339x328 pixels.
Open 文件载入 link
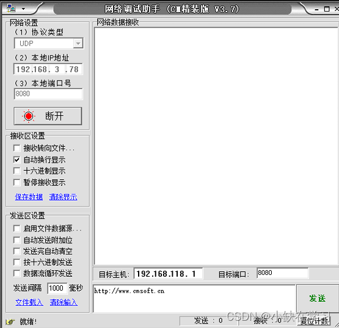29,302
